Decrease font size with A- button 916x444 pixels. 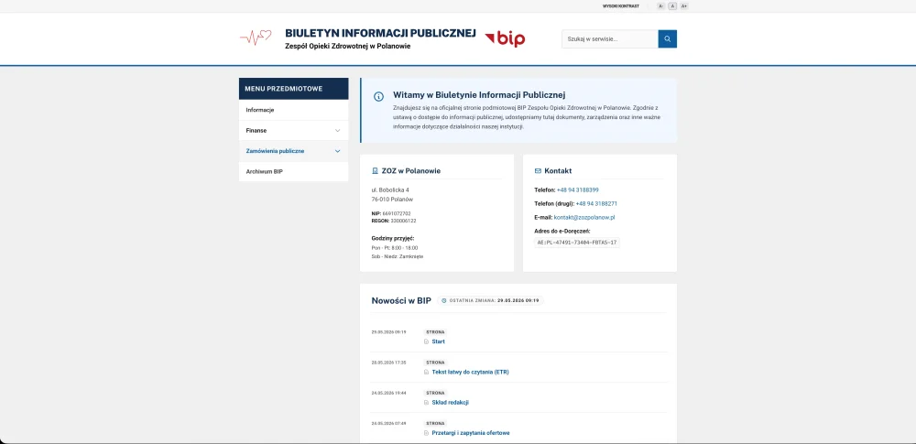[x=660, y=5]
